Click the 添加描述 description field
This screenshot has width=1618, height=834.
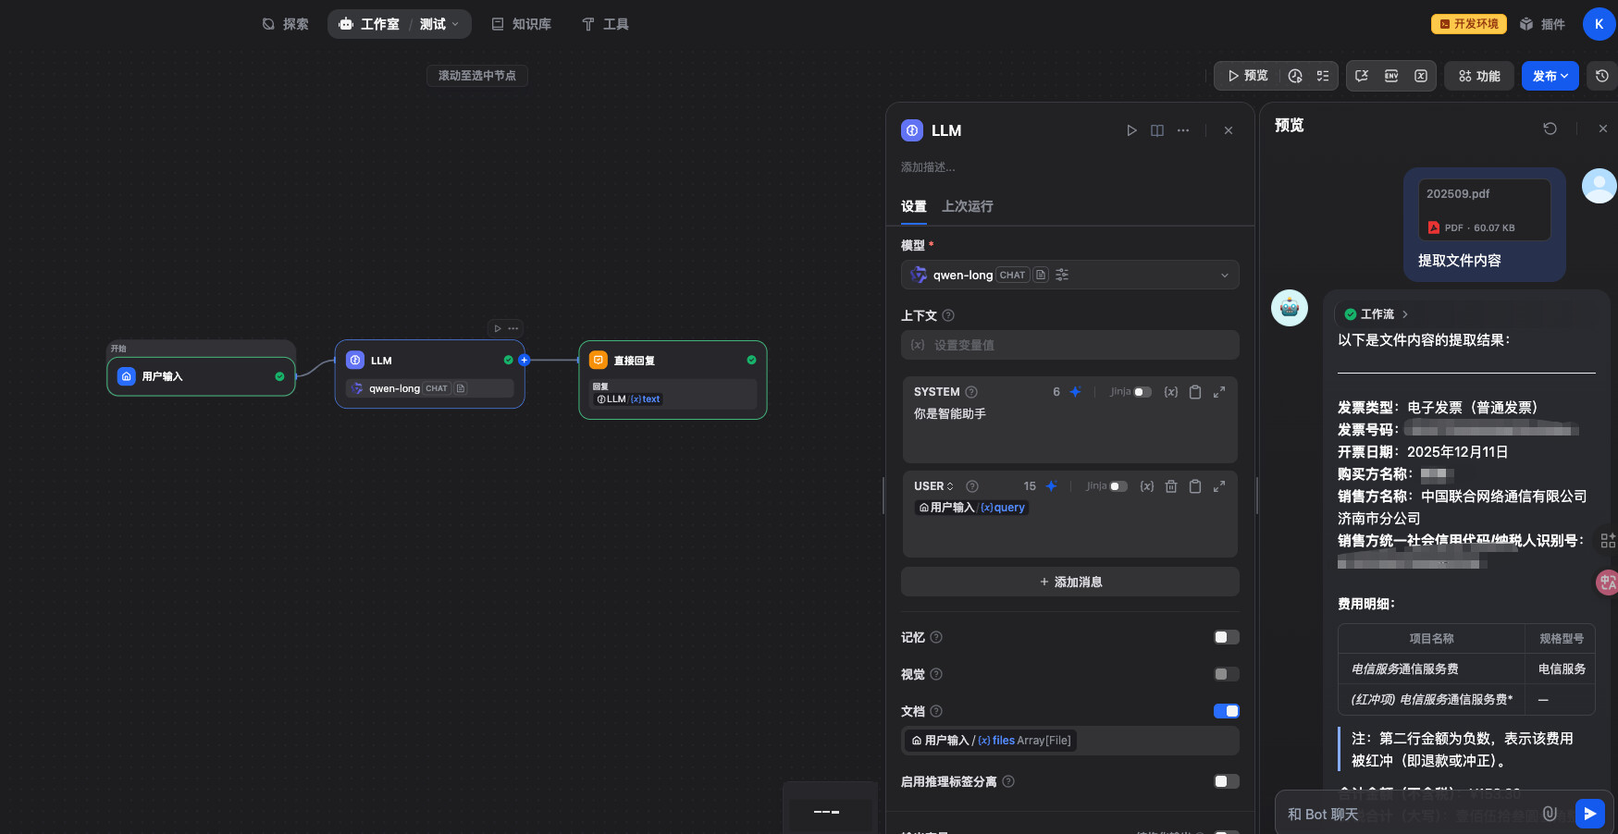[928, 167]
